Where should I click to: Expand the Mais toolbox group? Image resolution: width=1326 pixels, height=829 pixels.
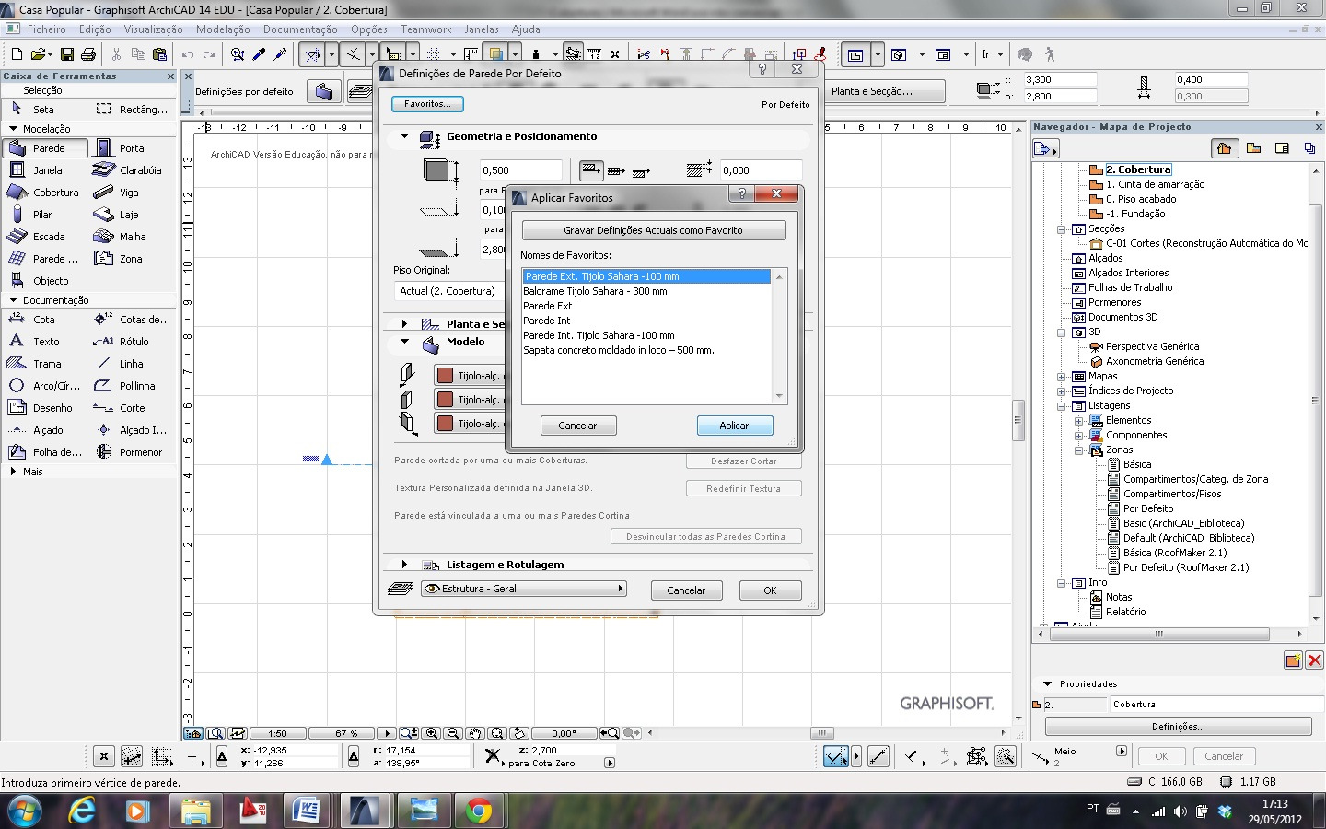(13, 471)
